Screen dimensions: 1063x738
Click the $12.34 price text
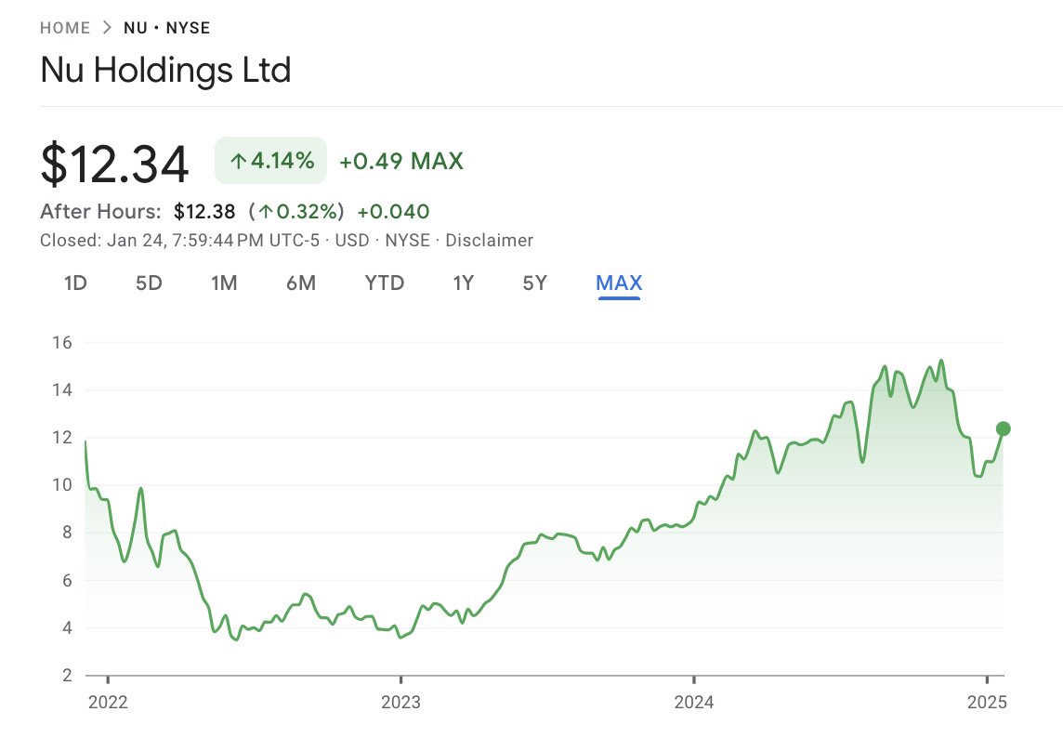pyautogui.click(x=114, y=164)
